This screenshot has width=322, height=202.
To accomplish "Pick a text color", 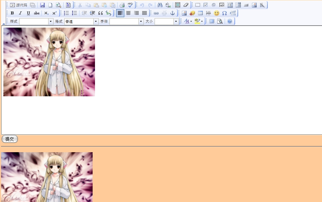I will (188, 21).
